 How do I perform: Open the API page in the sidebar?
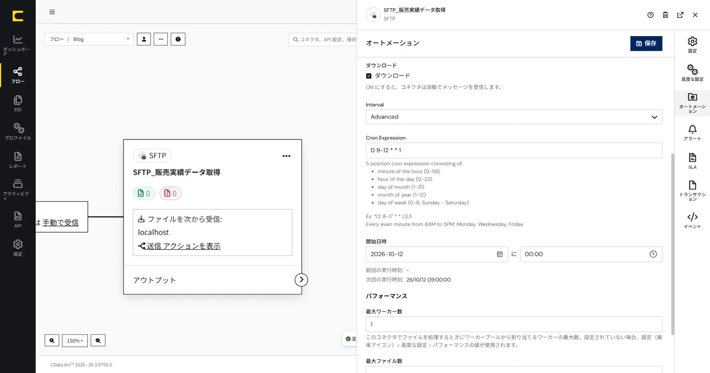(18, 220)
